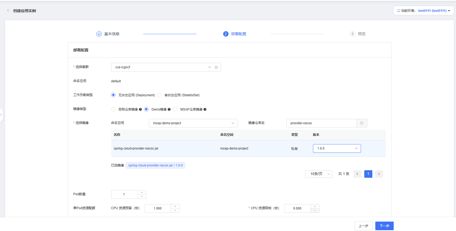Click page 1 in pagination
456x231 pixels.
point(368,174)
